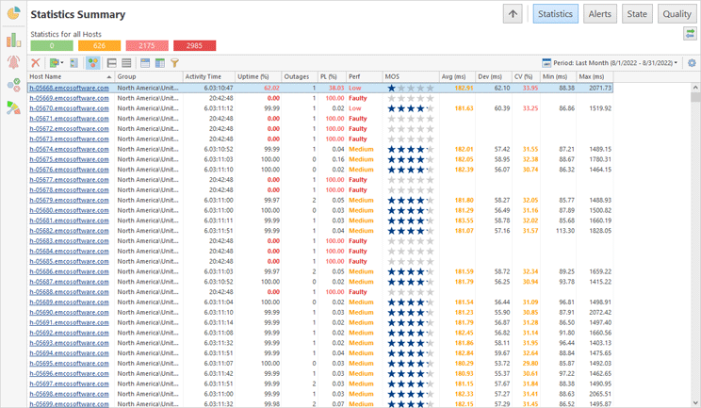Open host link h-05668.emcosoftware.com
The width and height of the screenshot is (701, 408).
(69, 88)
